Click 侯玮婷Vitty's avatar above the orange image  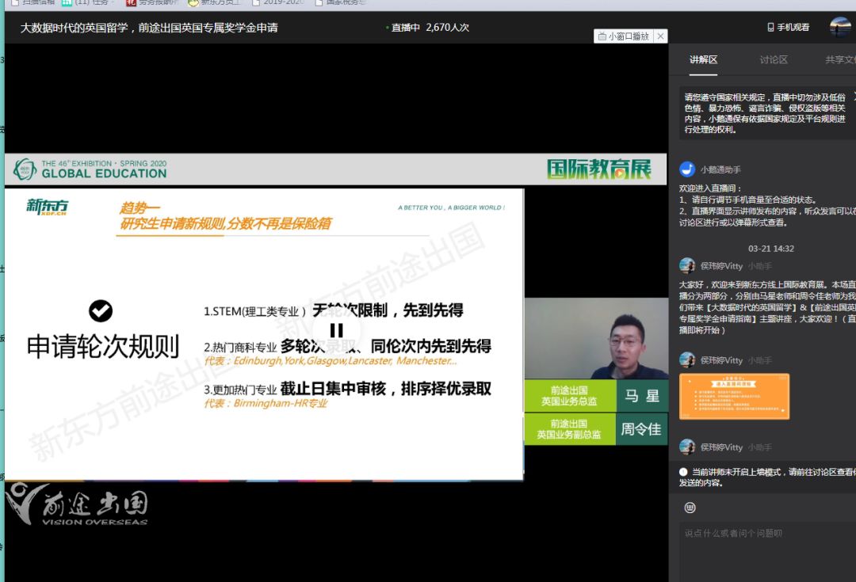[687, 360]
